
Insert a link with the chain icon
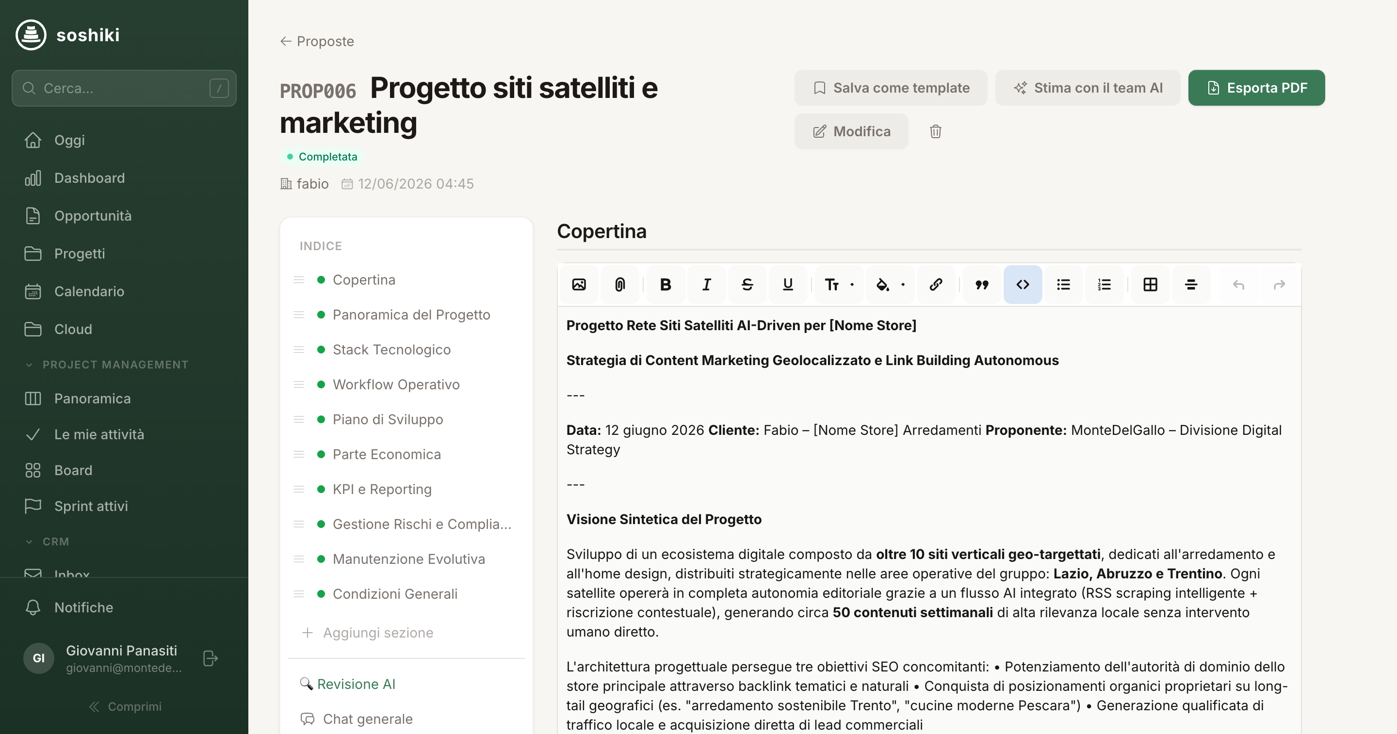936,285
